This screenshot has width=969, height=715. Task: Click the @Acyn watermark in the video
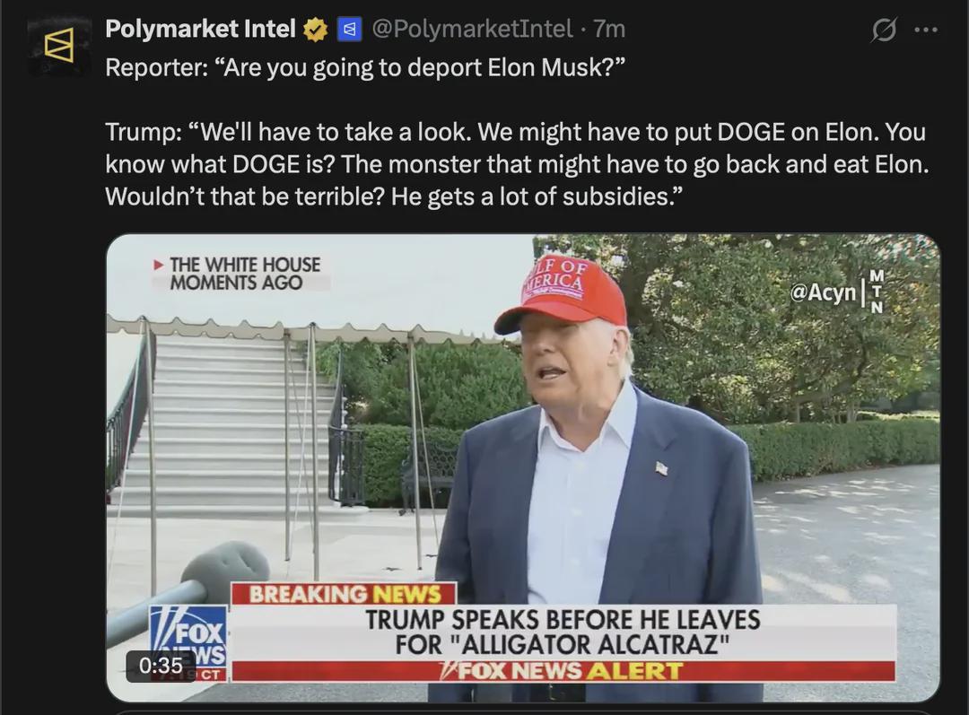tap(823, 292)
